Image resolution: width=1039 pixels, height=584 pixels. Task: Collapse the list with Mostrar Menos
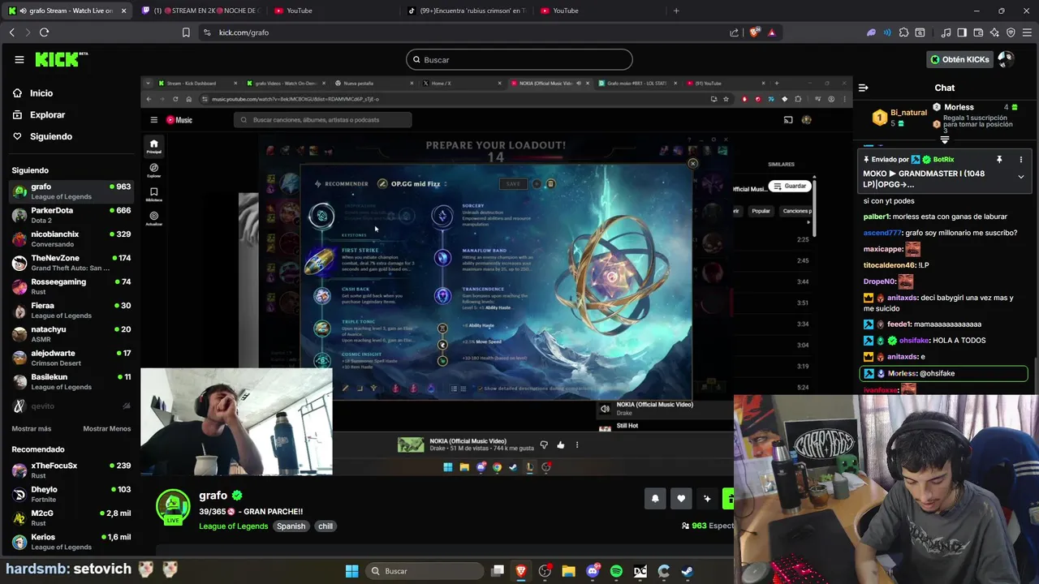(x=106, y=428)
